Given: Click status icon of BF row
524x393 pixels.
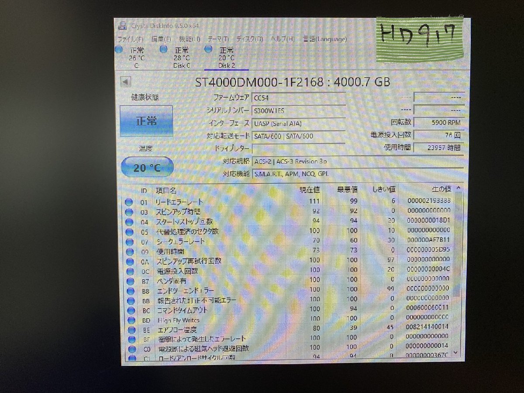Looking at the screenshot, I should click(x=132, y=340).
